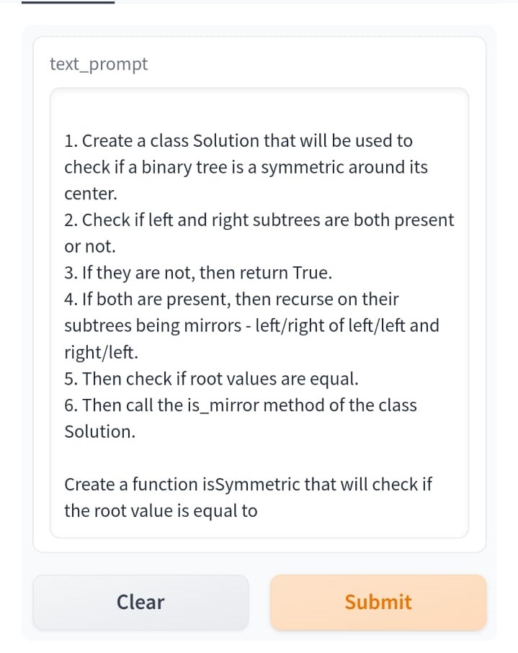Click the line "check if a binary tree is a symmetric"
The image size is (518, 653).
point(246,167)
